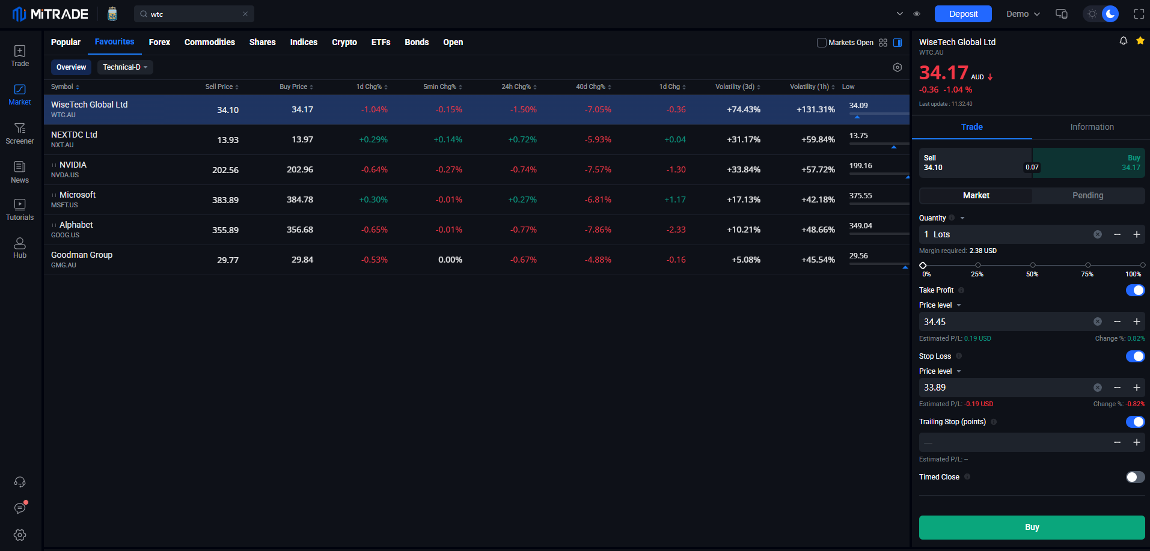Switch to grid view layout icon
This screenshot has width=1150, height=551.
point(883,43)
